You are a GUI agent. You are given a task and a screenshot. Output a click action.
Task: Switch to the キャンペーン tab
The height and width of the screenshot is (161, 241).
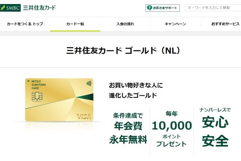(x=176, y=24)
